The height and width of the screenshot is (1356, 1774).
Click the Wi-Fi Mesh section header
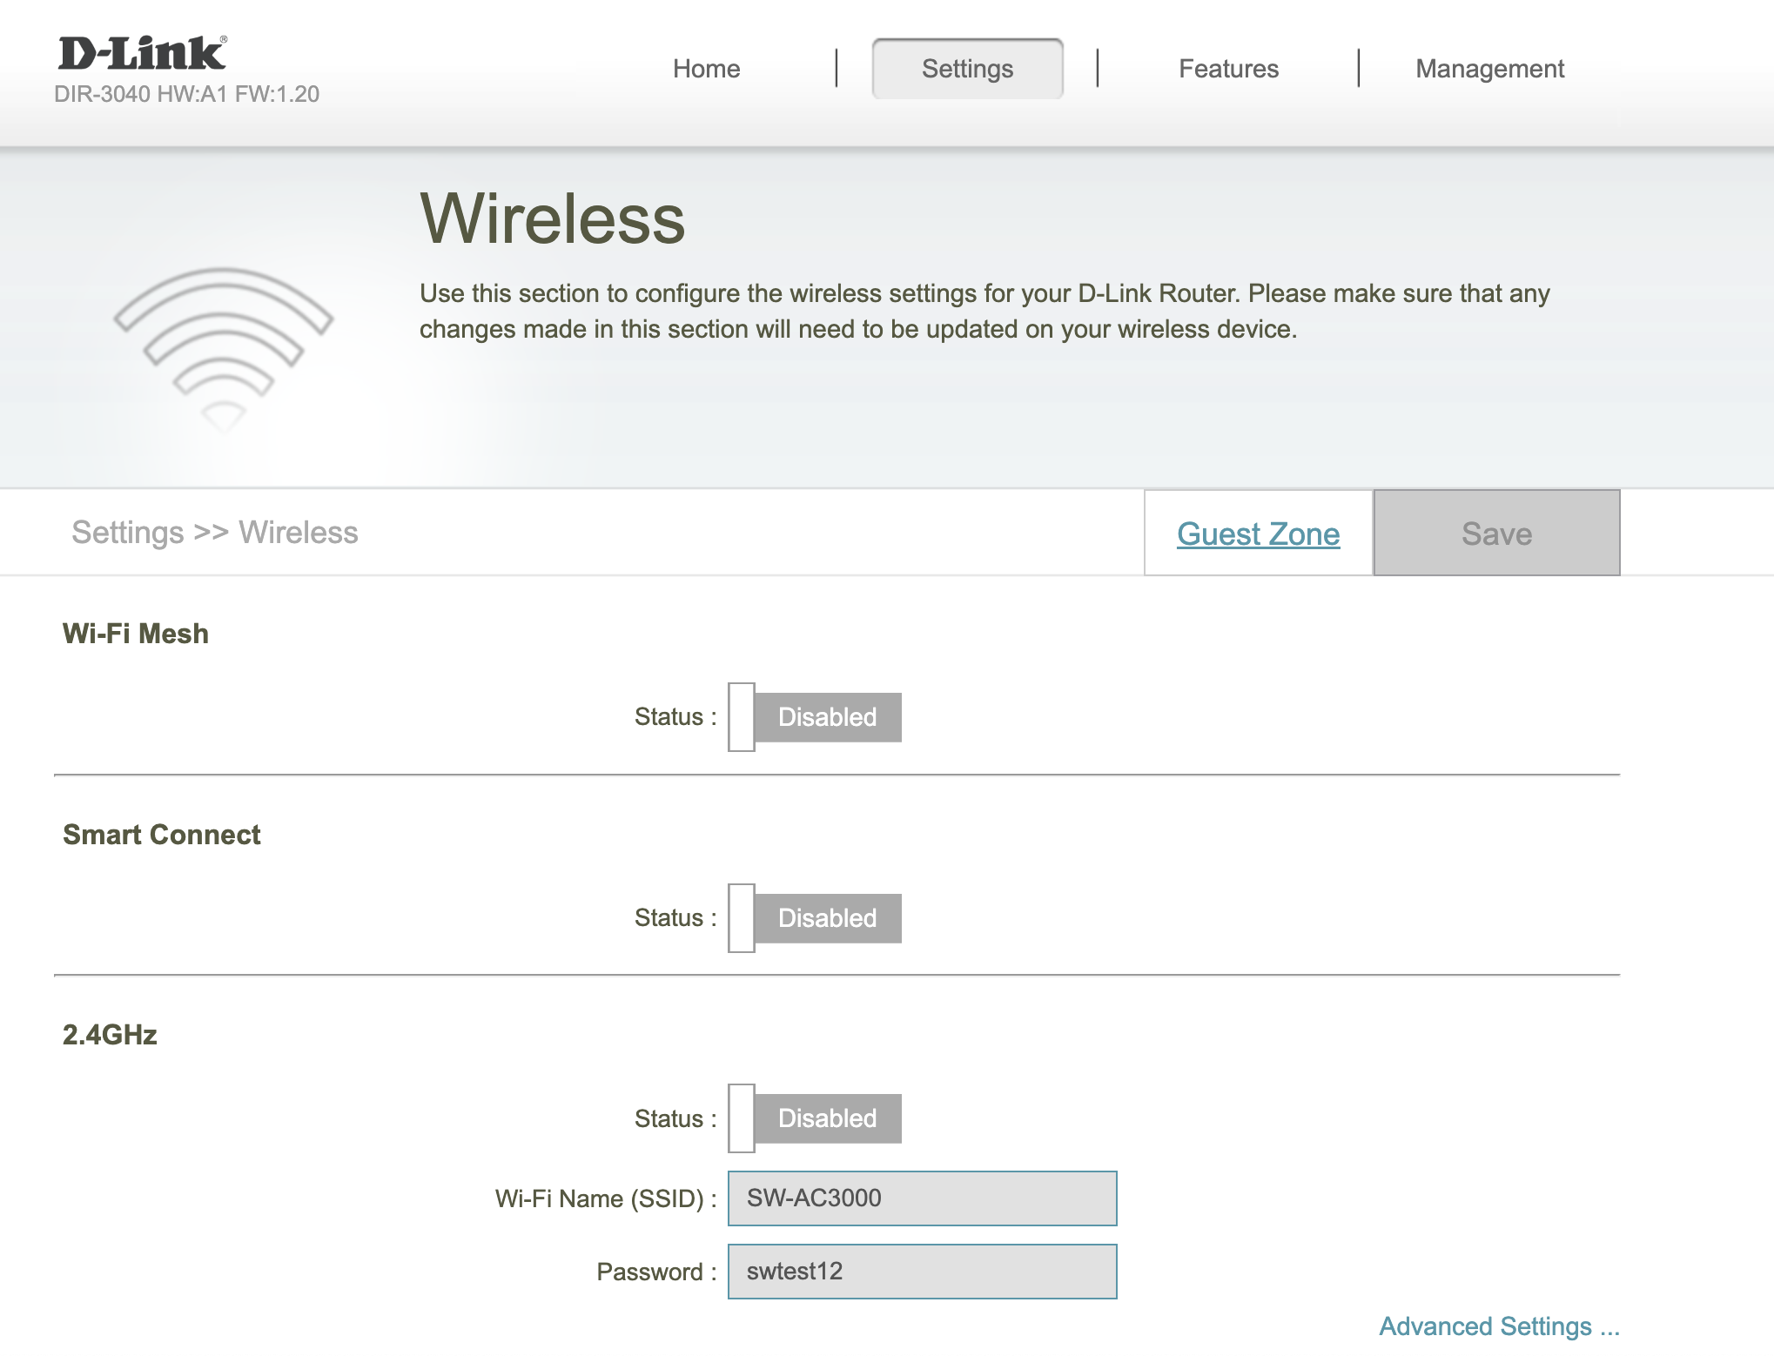[135, 633]
